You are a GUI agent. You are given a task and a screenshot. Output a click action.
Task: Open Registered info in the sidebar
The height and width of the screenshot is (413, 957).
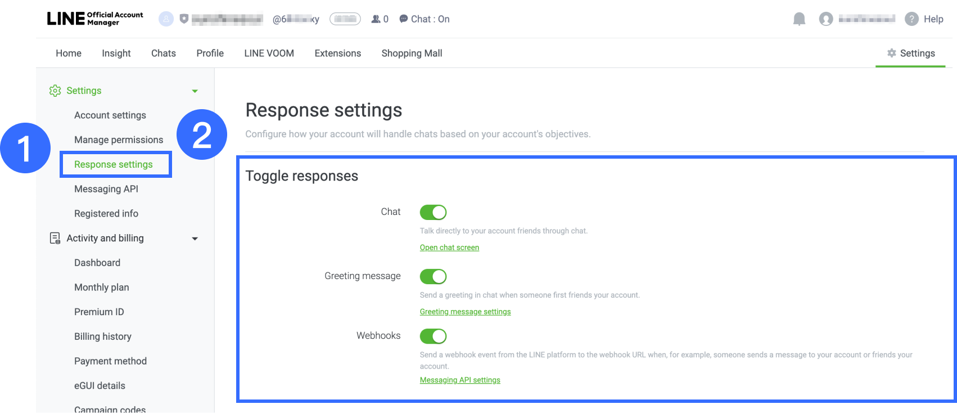coord(106,213)
